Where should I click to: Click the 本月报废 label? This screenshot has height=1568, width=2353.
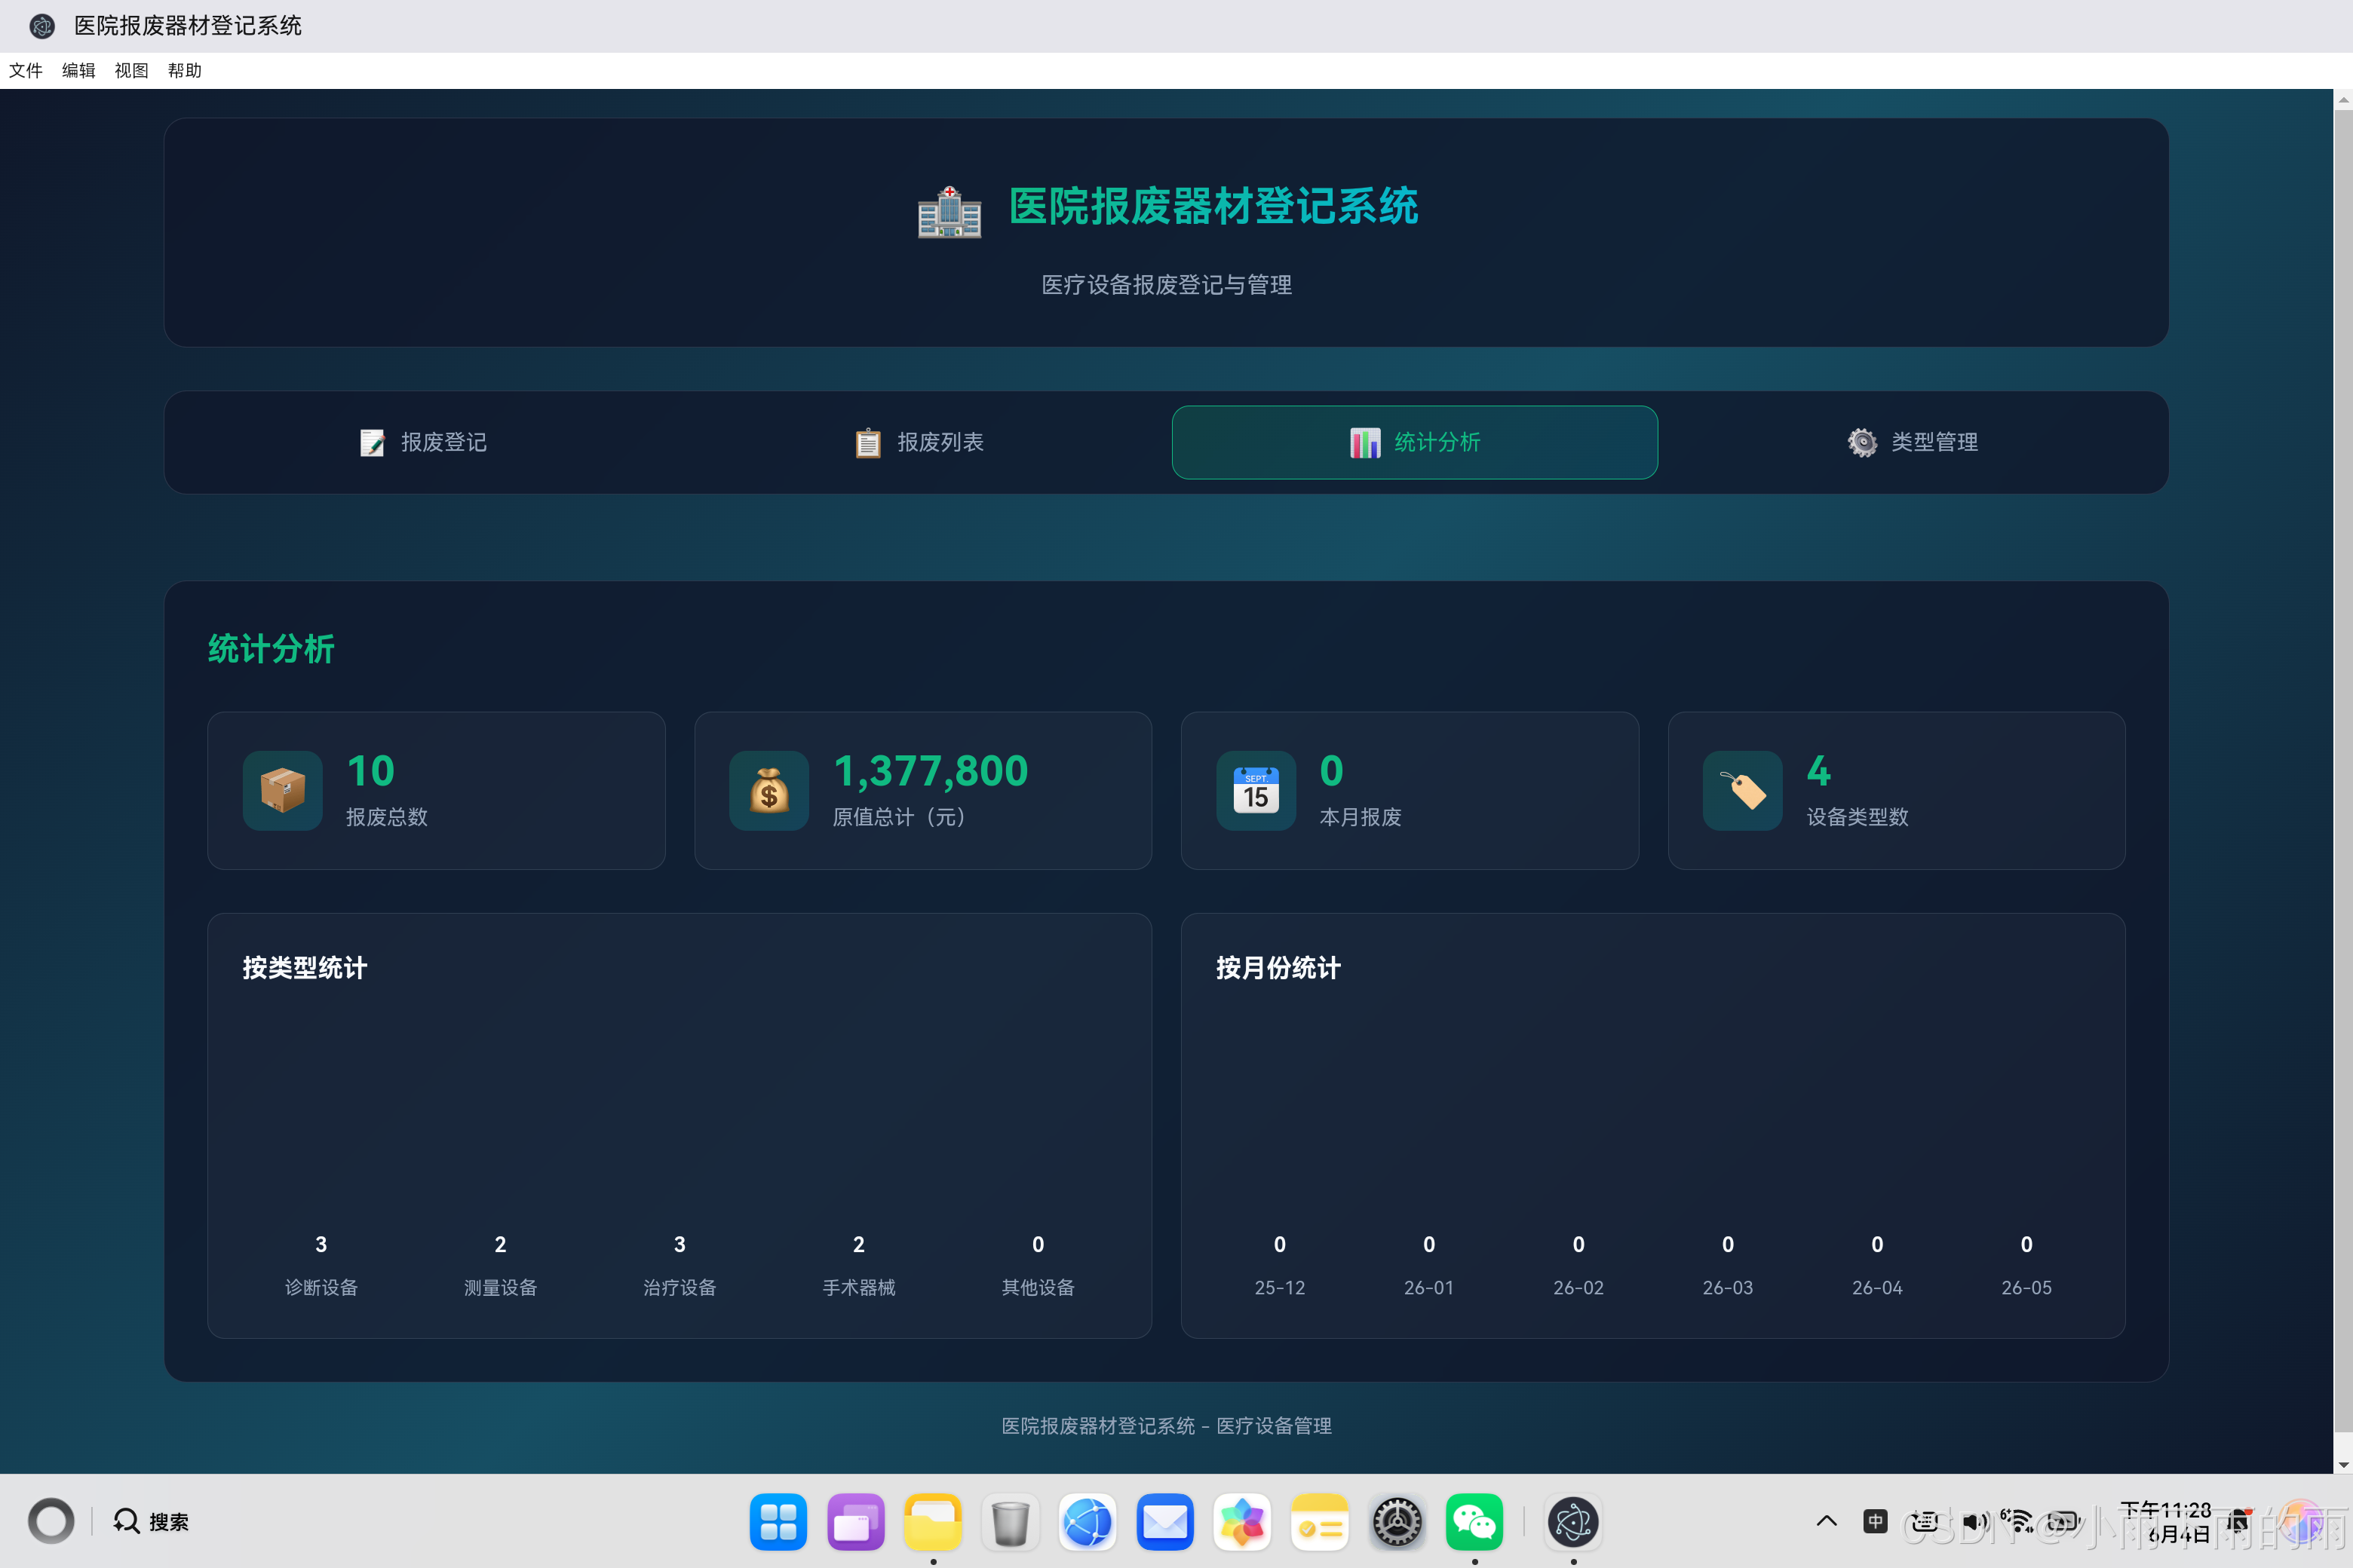click(x=1360, y=817)
